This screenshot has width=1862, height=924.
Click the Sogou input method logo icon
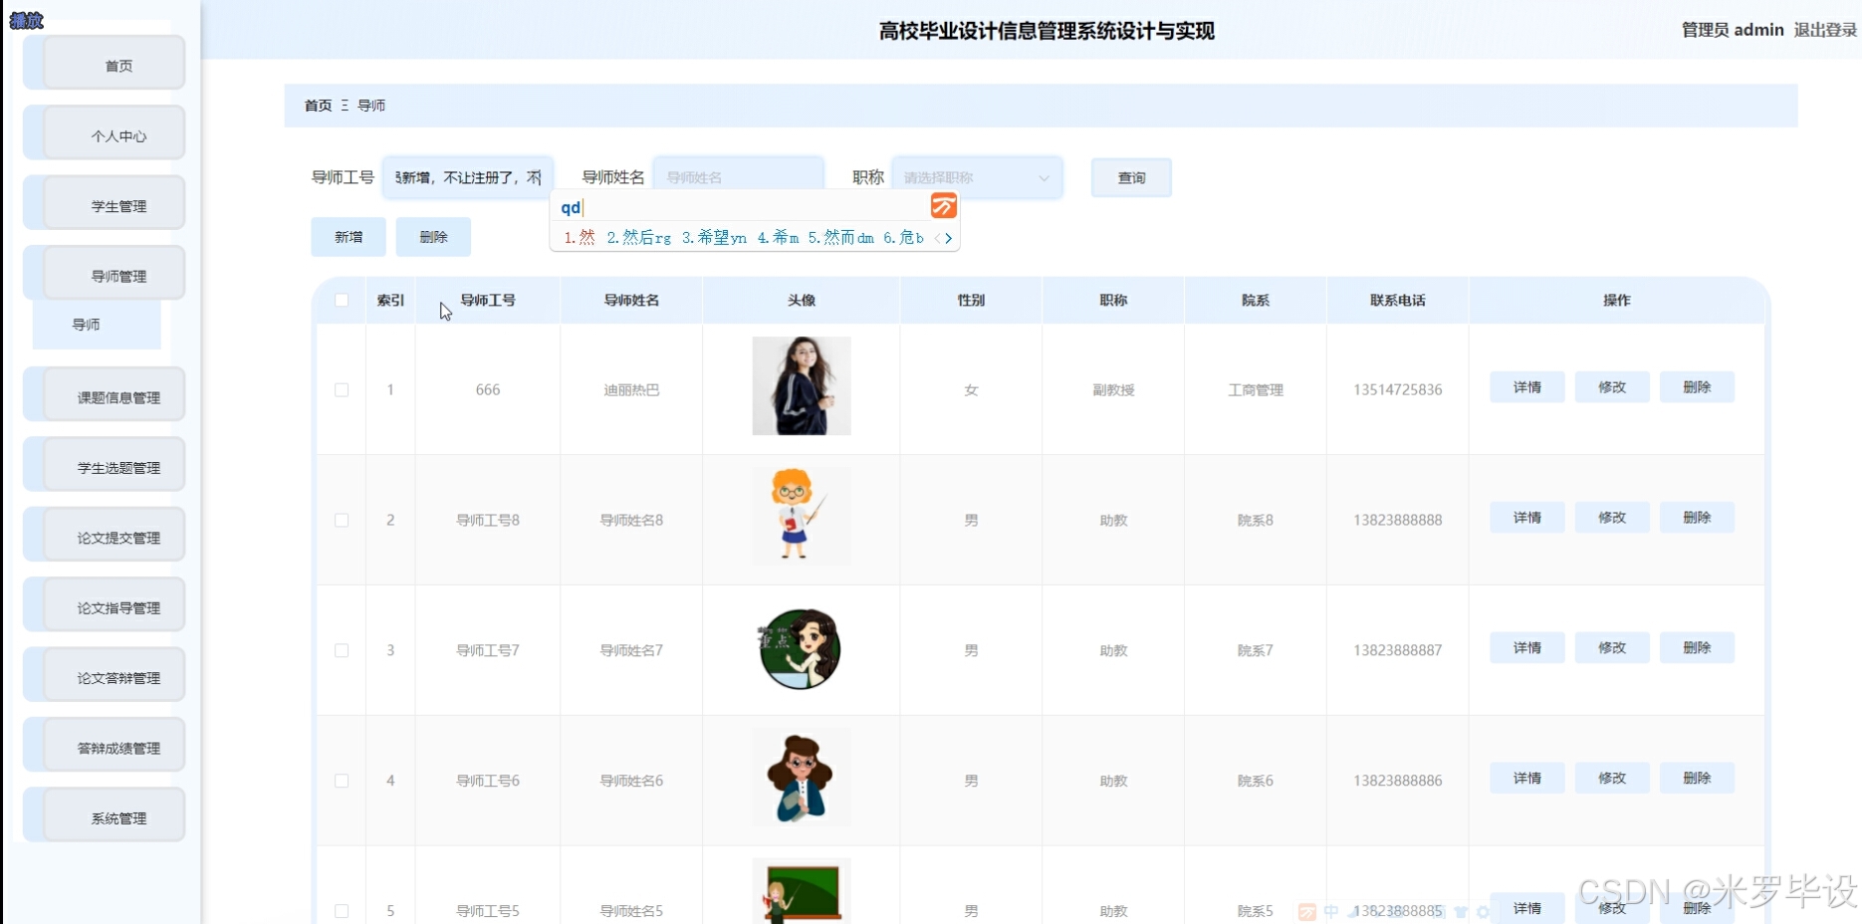tap(943, 206)
